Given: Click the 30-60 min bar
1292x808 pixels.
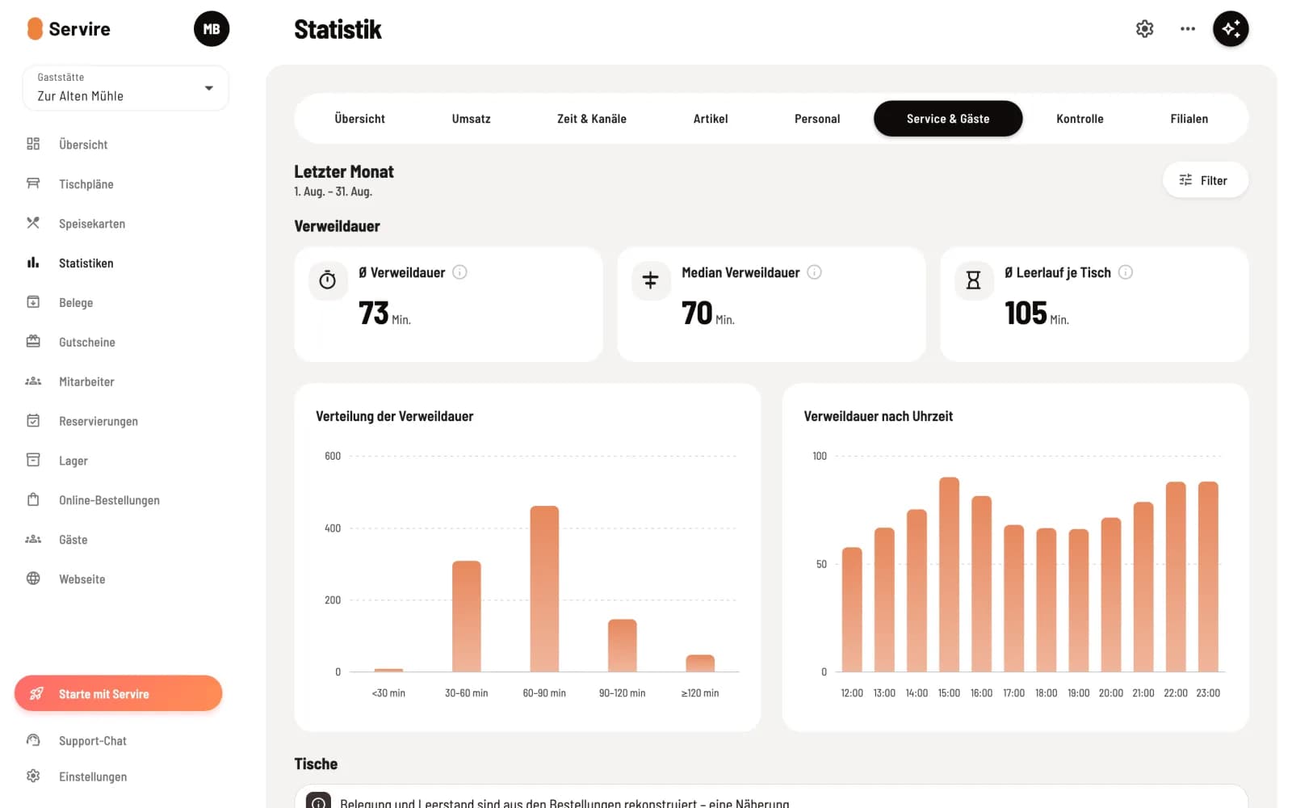Looking at the screenshot, I should click(466, 617).
